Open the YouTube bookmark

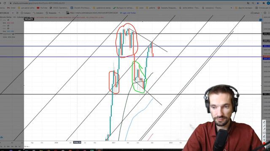[x=42, y=8]
